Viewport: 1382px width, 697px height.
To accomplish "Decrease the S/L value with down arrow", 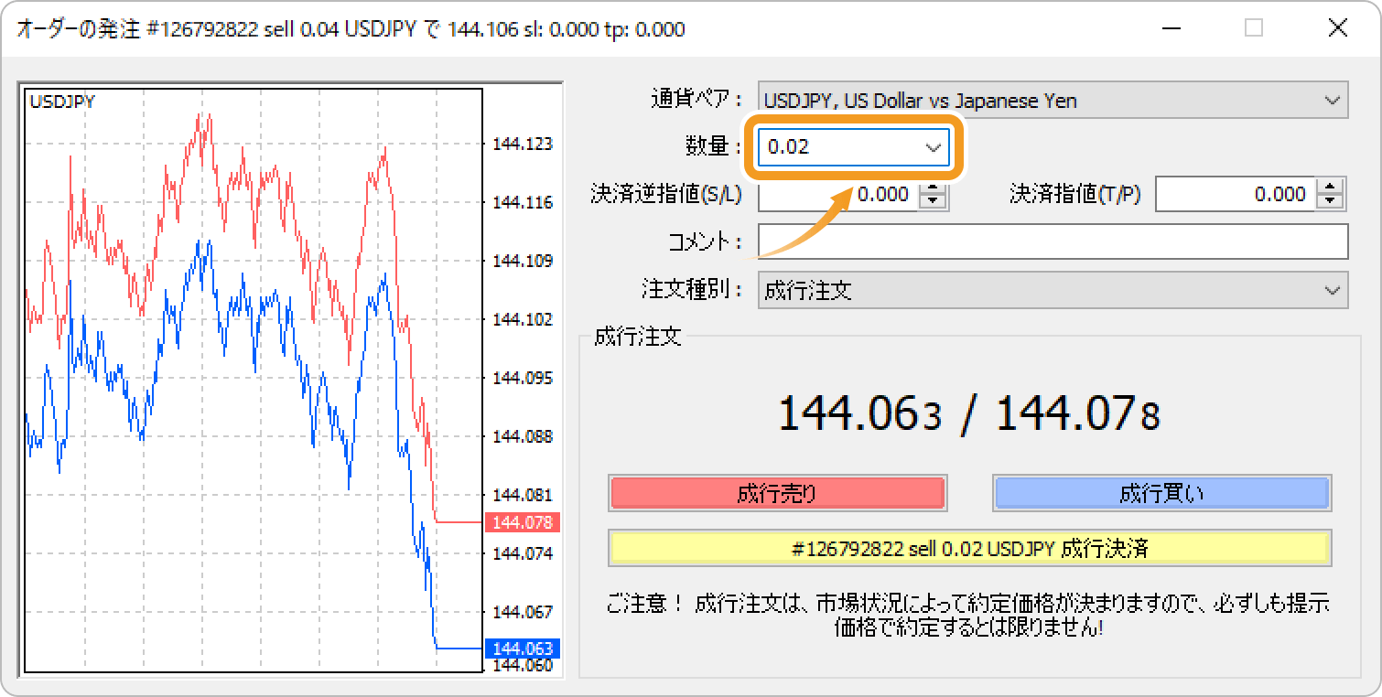I will [x=934, y=202].
